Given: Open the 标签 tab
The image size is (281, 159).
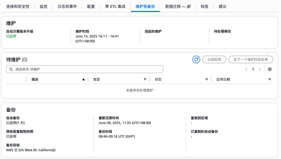Looking at the screenshot, I should click(204, 6).
